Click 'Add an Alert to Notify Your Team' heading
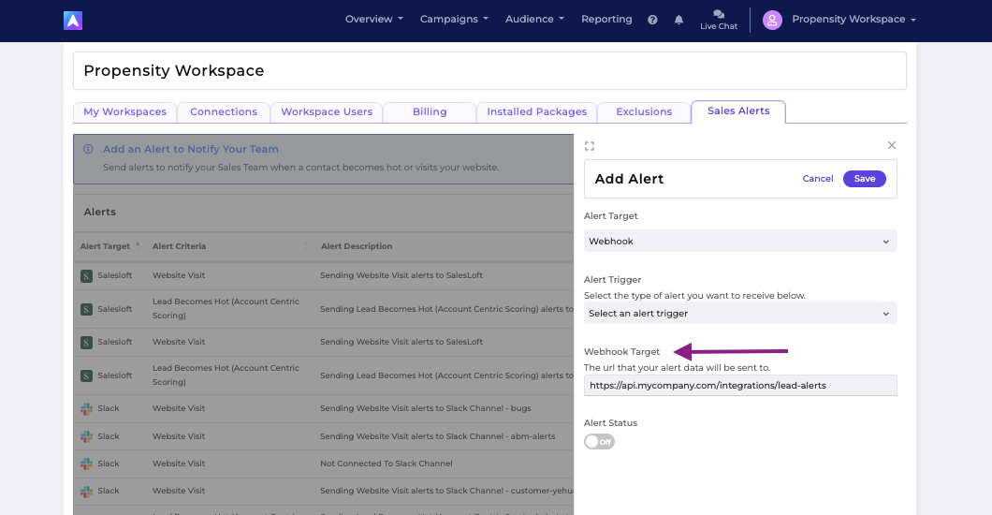 (190, 149)
